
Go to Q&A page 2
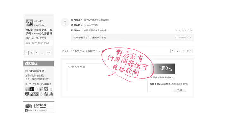(x=177, y=51)
